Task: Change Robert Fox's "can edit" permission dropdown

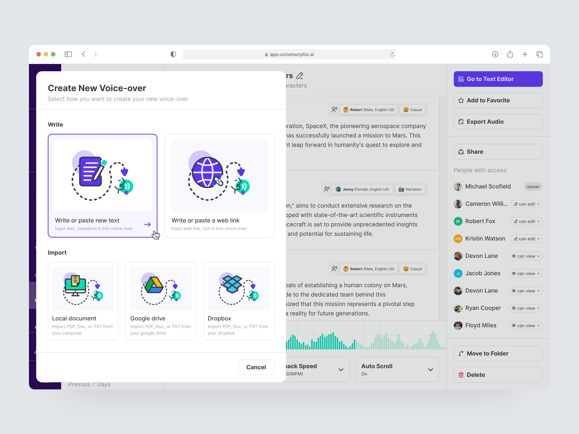Action: click(526, 221)
